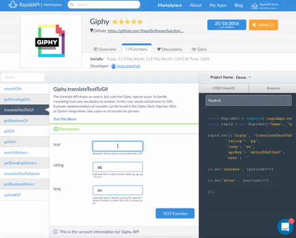Click the Parameters section label
This screenshot has height=238, width=296.
pyautogui.click(x=69, y=129)
